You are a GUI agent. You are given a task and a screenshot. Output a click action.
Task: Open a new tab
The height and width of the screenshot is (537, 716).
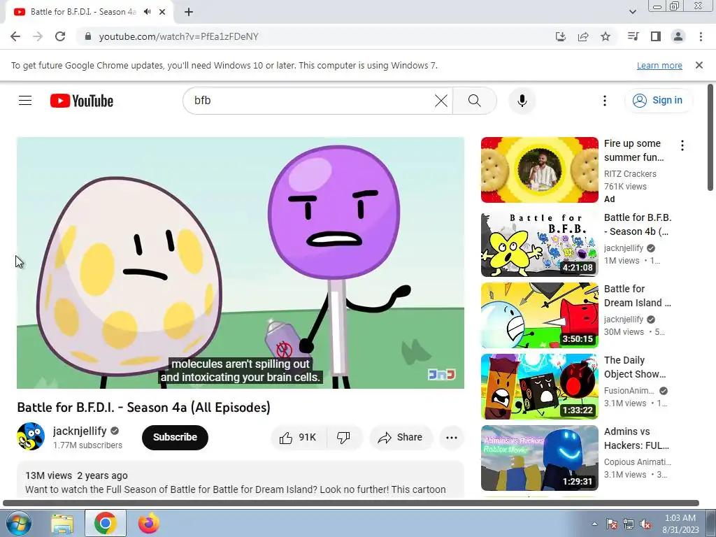pyautogui.click(x=189, y=12)
